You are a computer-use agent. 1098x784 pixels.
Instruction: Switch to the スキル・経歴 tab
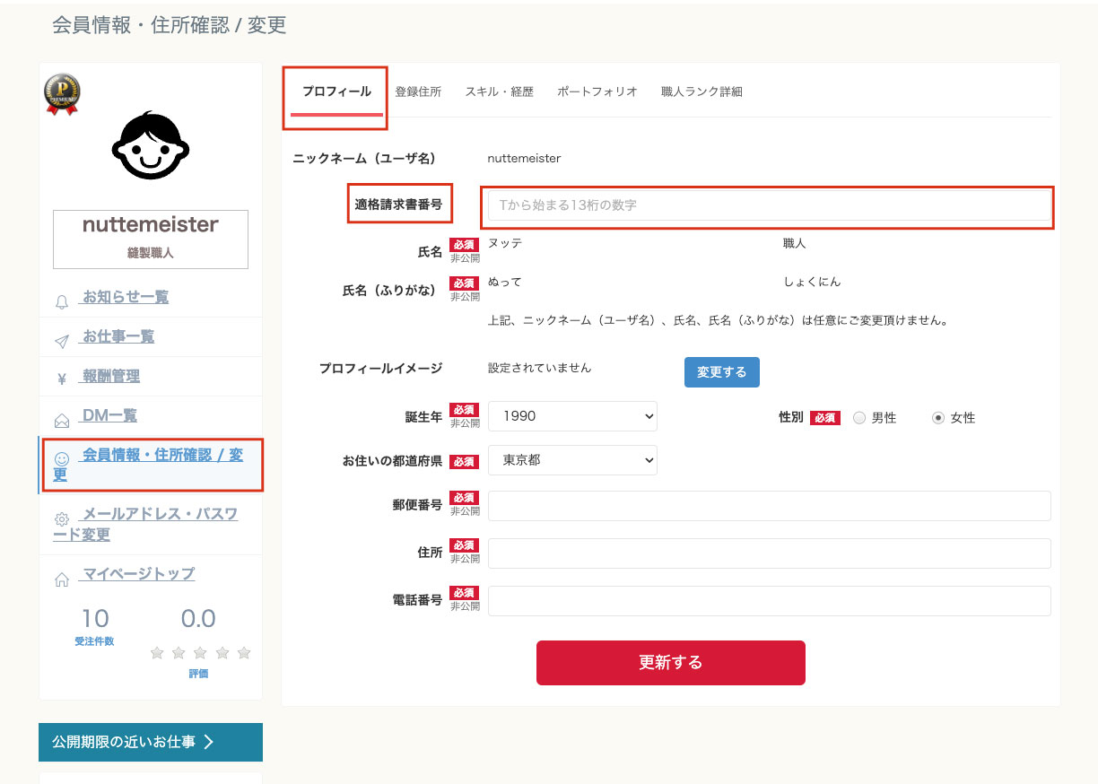click(499, 91)
